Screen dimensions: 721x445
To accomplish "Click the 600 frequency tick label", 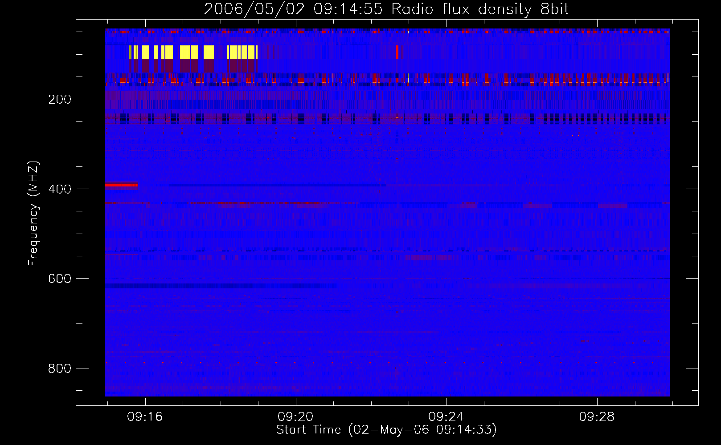I will pyautogui.click(x=60, y=279).
